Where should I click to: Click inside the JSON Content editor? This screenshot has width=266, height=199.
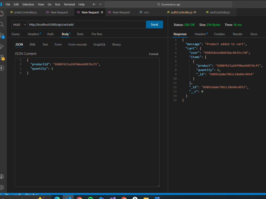pyautogui.click(x=87, y=122)
